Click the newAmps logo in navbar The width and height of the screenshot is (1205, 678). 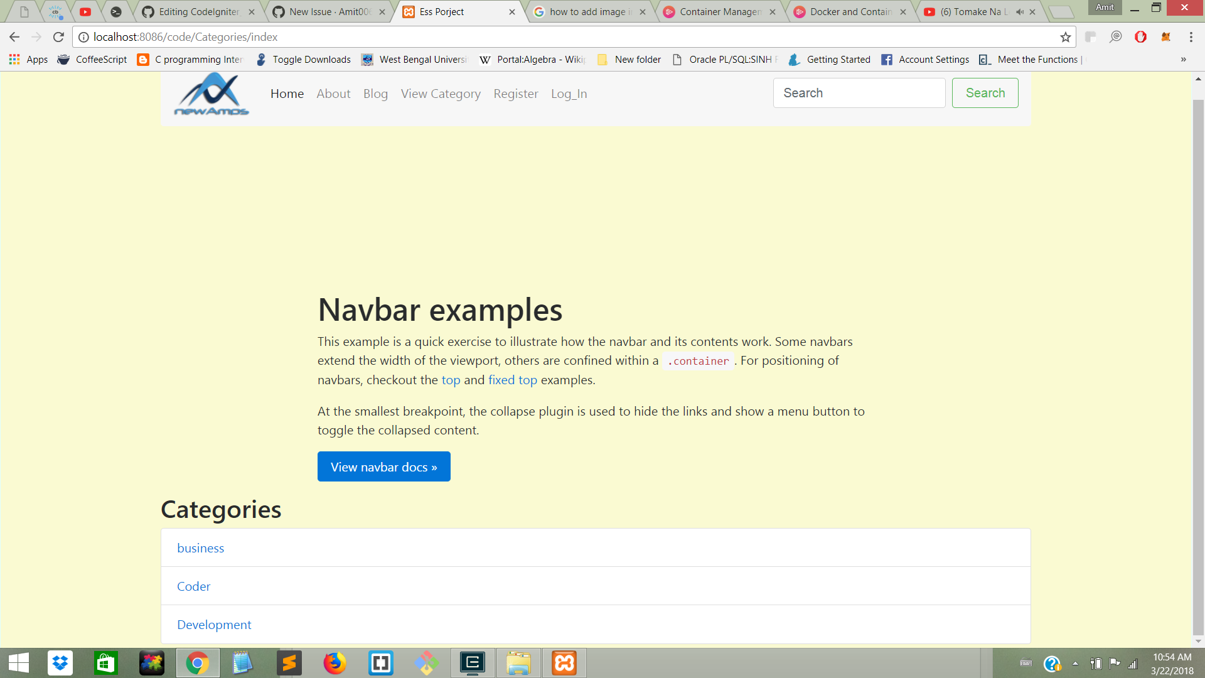tap(212, 94)
